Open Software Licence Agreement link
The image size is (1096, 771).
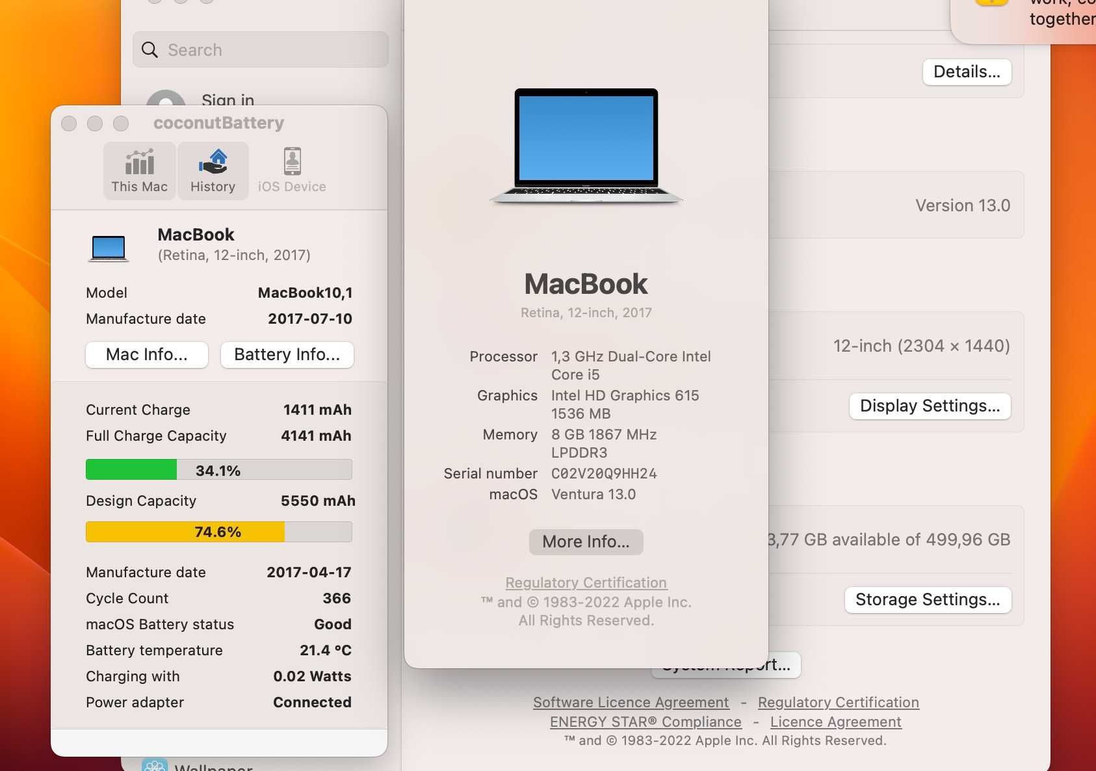click(631, 702)
